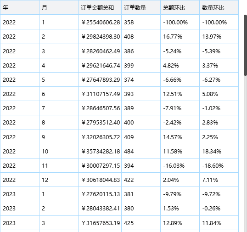Screen dimensions: 247x232
Task: Select amount cell ¥31107157.49
Action: point(100,94)
